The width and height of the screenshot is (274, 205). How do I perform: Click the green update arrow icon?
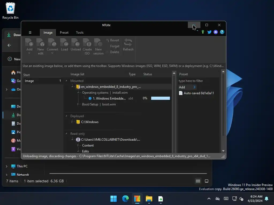(203, 32)
